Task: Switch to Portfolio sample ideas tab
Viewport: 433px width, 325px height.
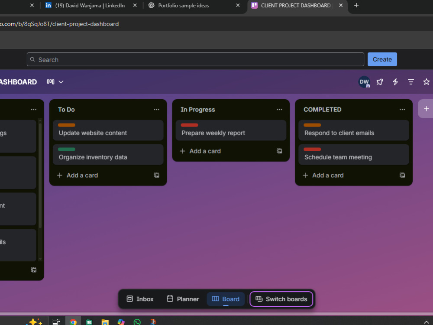Action: click(x=183, y=6)
